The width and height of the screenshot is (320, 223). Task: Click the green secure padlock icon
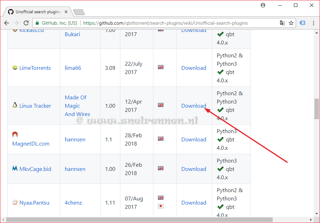pos(37,23)
